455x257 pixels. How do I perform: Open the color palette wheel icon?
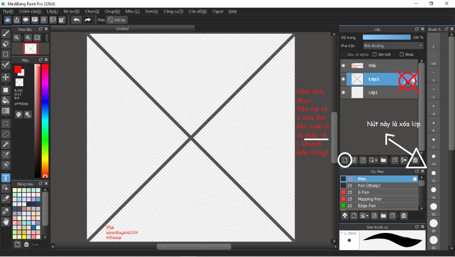(x=19, y=114)
